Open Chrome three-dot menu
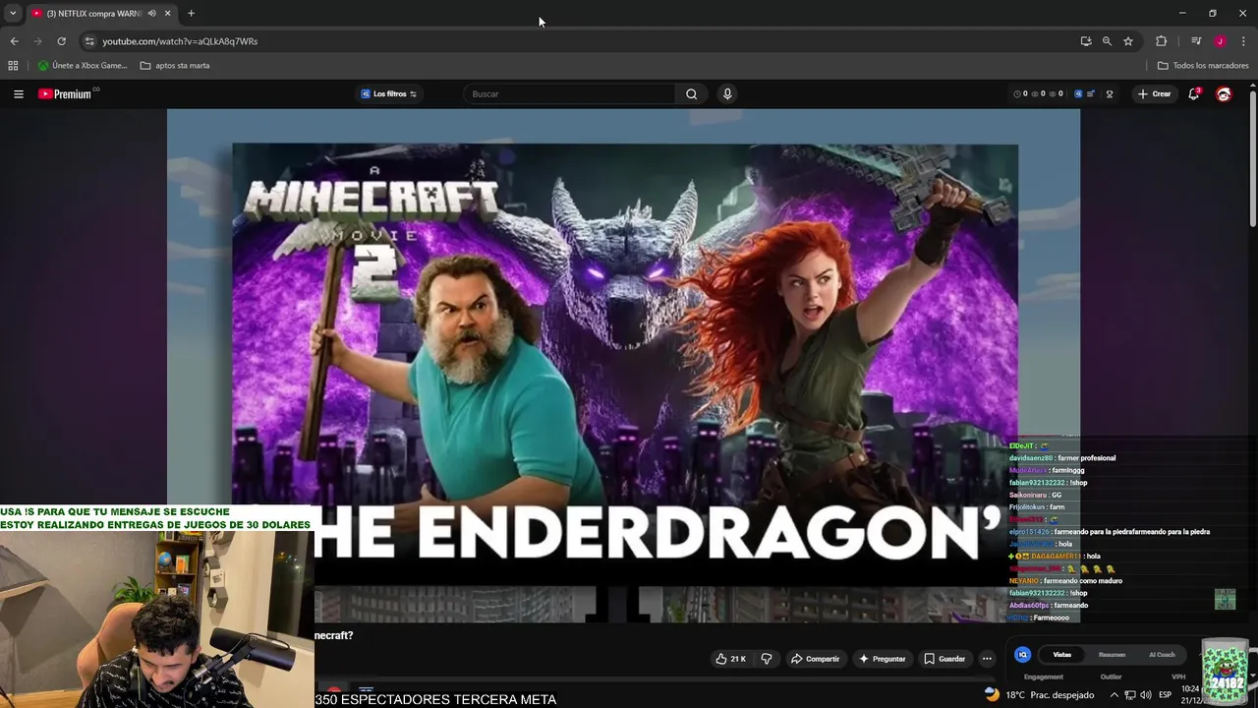The height and width of the screenshot is (708, 1258). pos(1243,41)
